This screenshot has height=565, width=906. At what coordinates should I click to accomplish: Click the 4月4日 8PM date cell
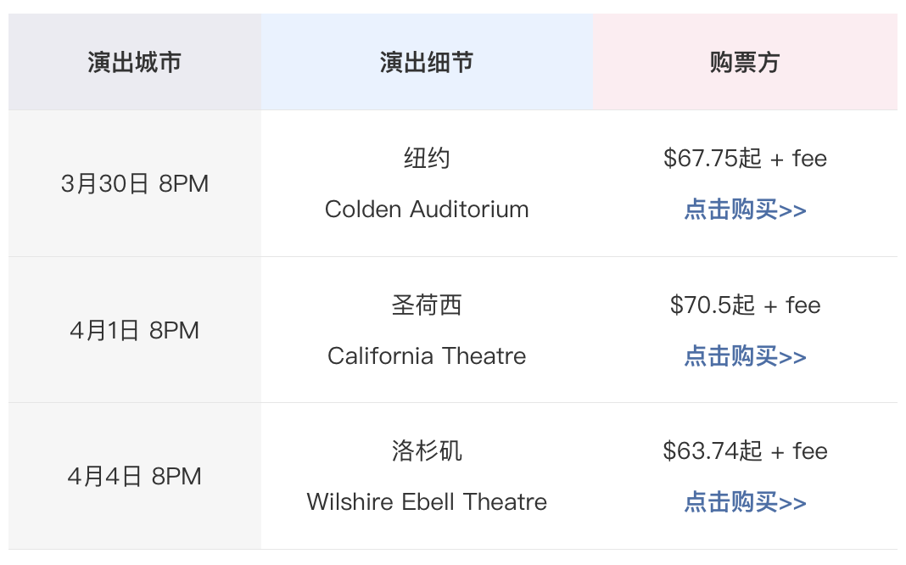coord(135,477)
